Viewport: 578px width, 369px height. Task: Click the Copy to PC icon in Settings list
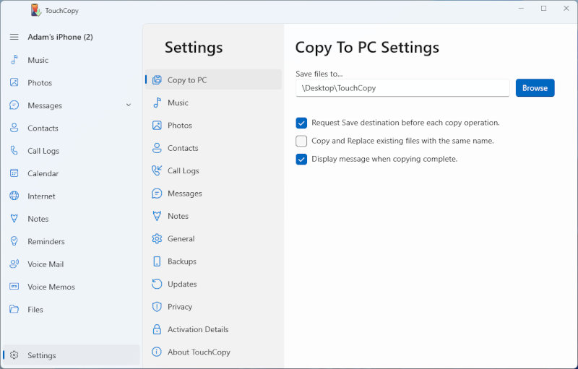pos(157,80)
